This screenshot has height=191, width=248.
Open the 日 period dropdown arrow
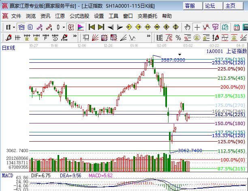[x=13, y=27]
